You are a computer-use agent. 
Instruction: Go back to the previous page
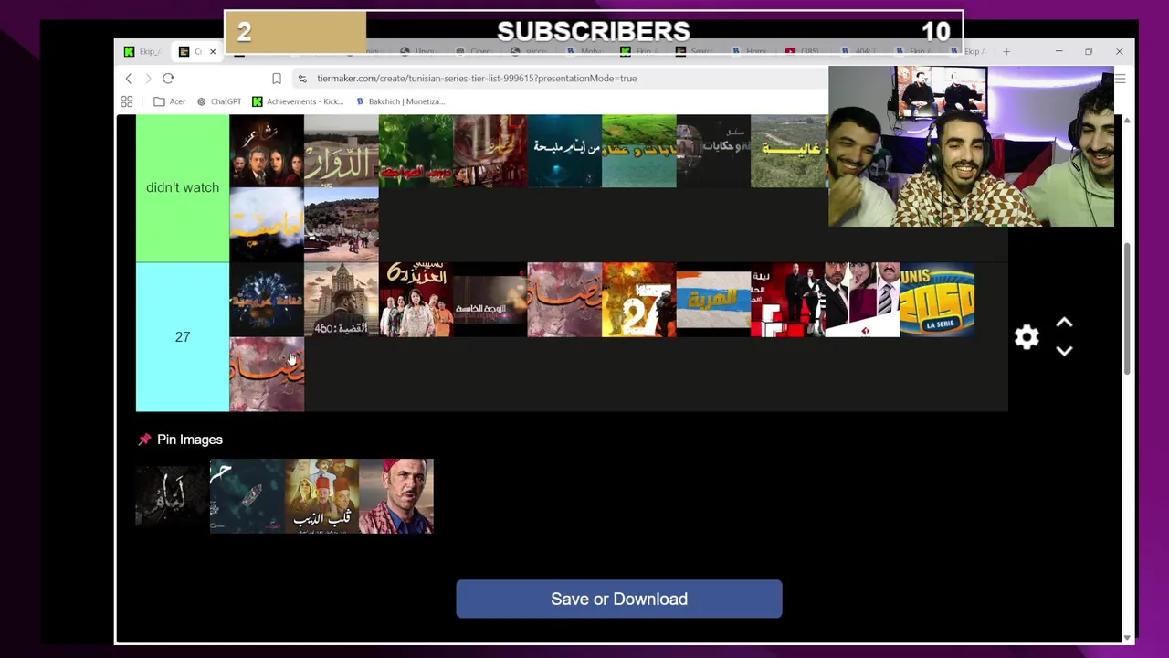click(x=129, y=79)
